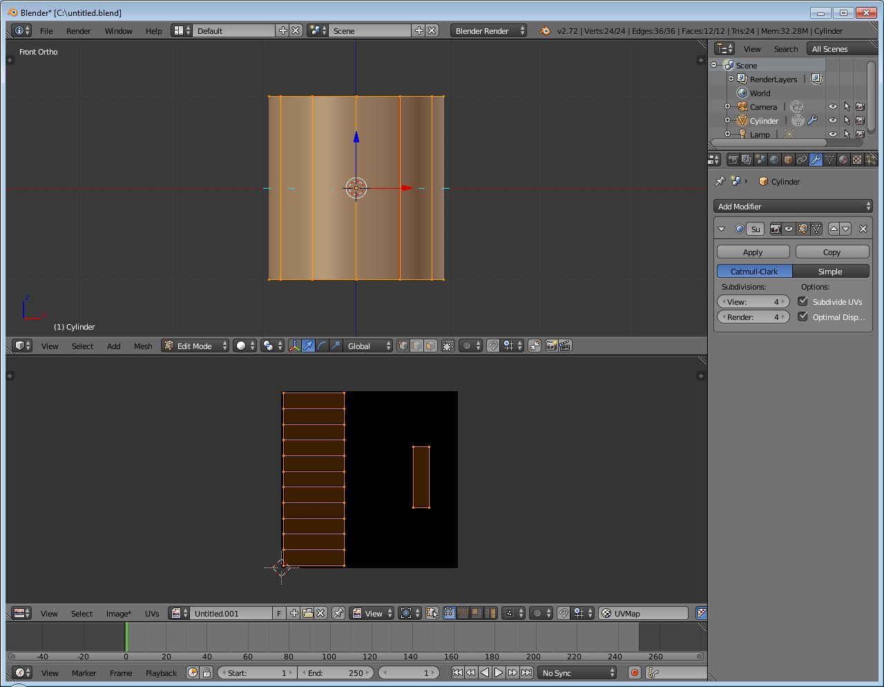Select Simple subdivision type
This screenshot has width=884, height=687.
click(x=831, y=272)
